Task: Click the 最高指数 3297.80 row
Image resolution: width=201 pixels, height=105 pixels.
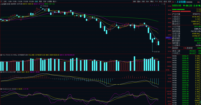Action: 186,38
